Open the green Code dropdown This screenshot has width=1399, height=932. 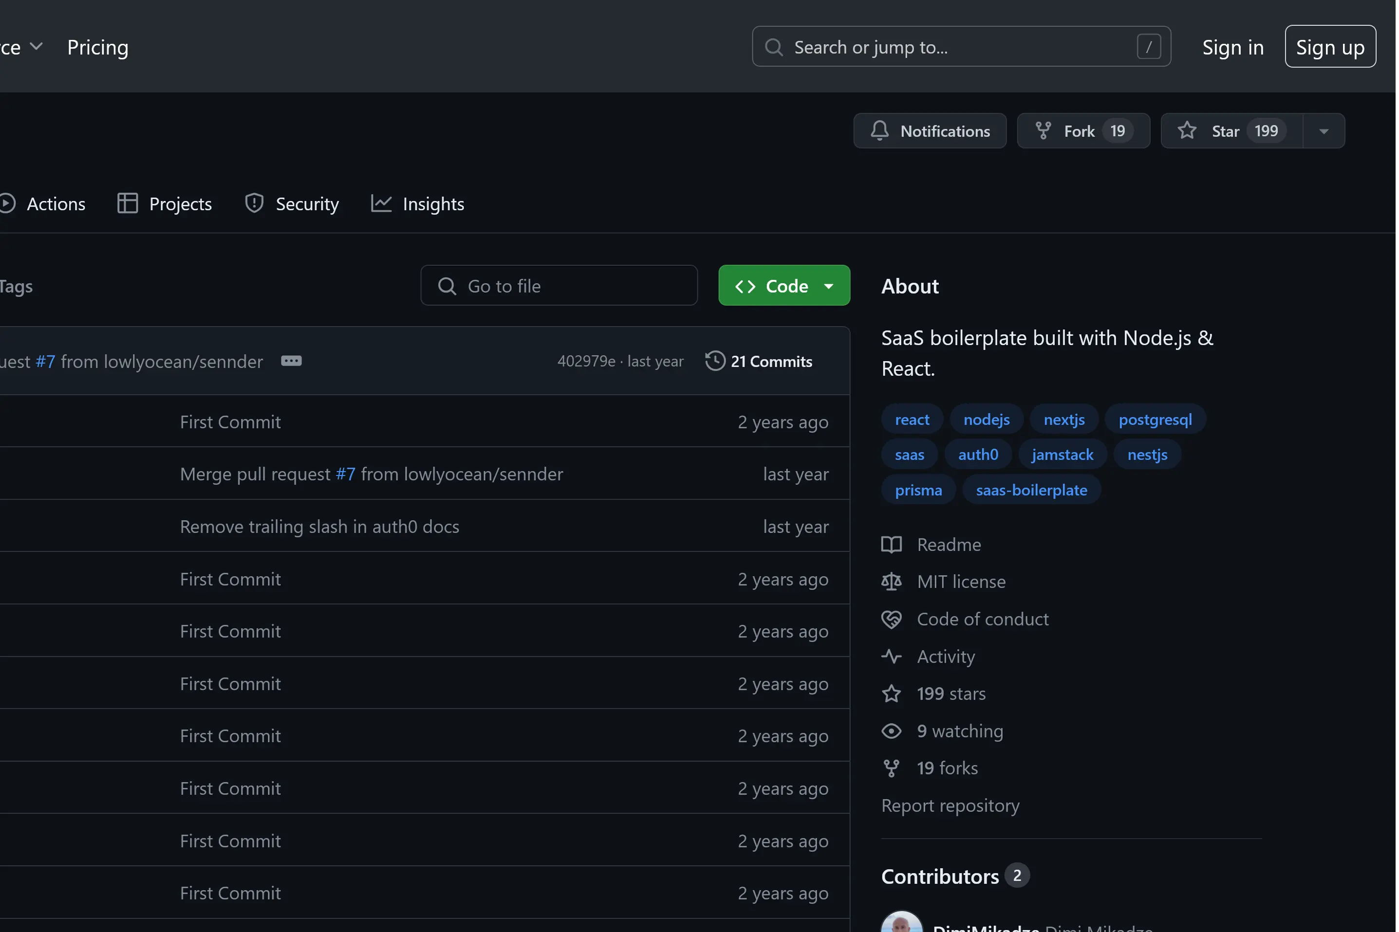click(x=783, y=286)
